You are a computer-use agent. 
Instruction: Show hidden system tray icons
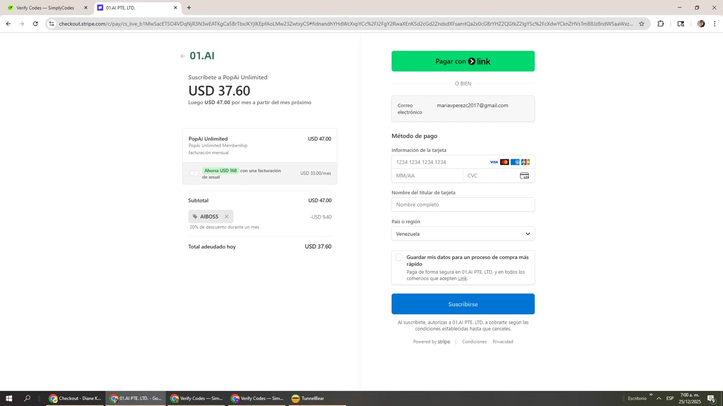[659, 398]
